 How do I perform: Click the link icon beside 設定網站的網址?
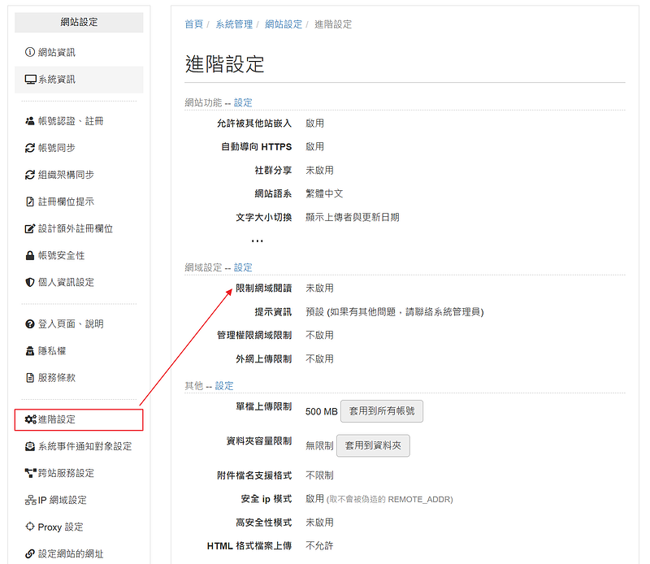point(30,554)
